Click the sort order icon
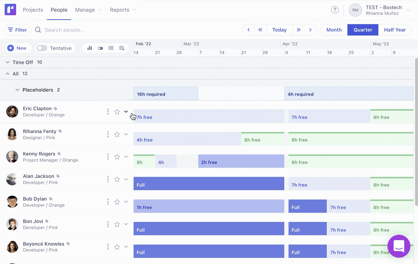The height and width of the screenshot is (264, 418). pyautogui.click(x=121, y=48)
